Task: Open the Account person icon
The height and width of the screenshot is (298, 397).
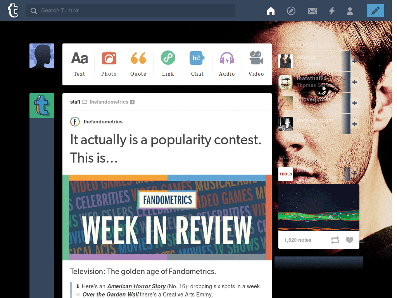Action: [350, 11]
